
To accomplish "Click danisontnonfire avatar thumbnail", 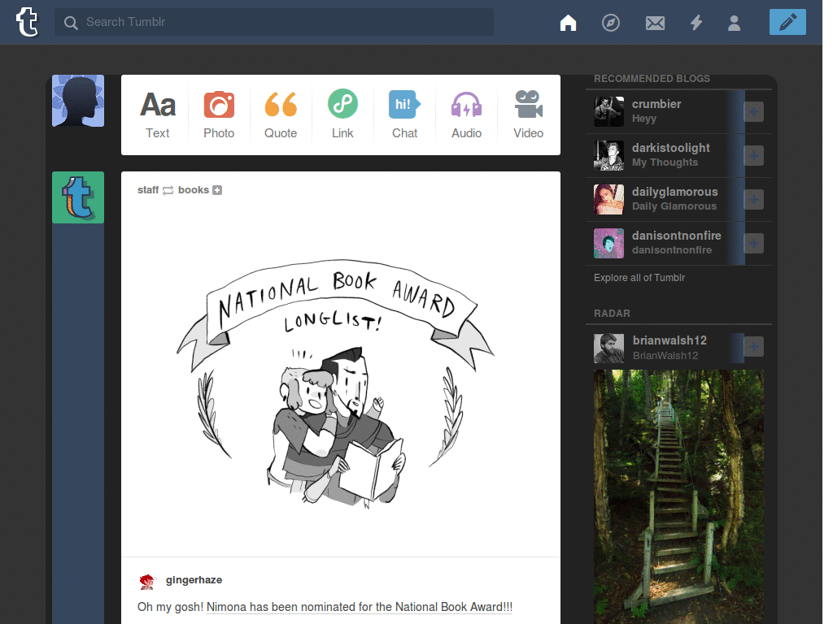I will (608, 244).
